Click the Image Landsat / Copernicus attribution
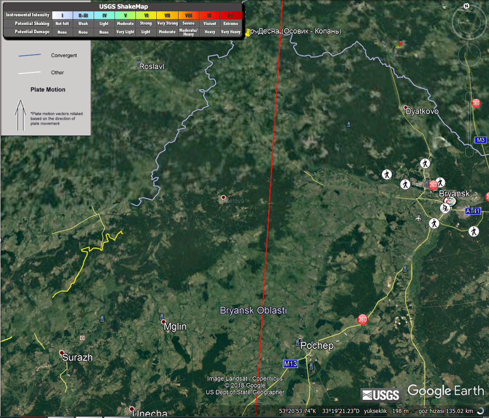 click(x=245, y=378)
